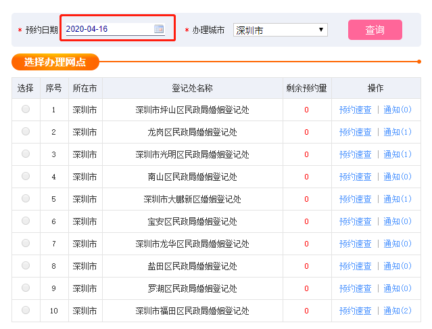432x329 pixels.
Task: Click the 选择办理网点 orange section header
Action: pyautogui.click(x=55, y=62)
